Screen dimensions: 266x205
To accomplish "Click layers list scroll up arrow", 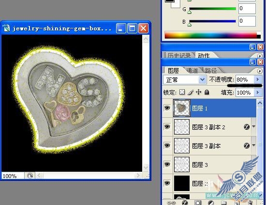I will [260, 103].
